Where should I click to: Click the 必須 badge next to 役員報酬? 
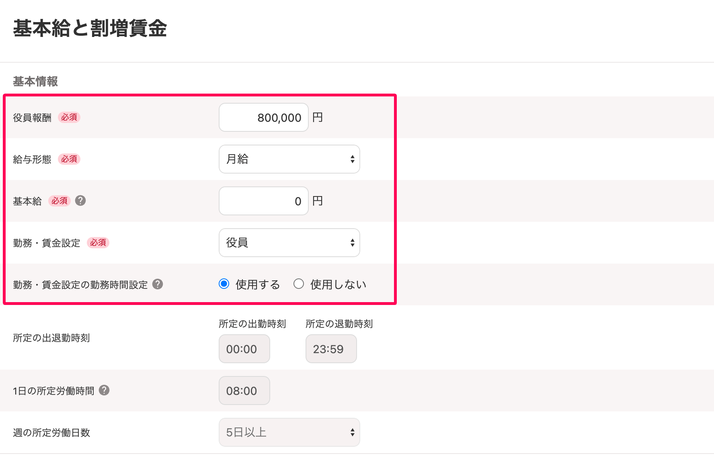tap(69, 117)
